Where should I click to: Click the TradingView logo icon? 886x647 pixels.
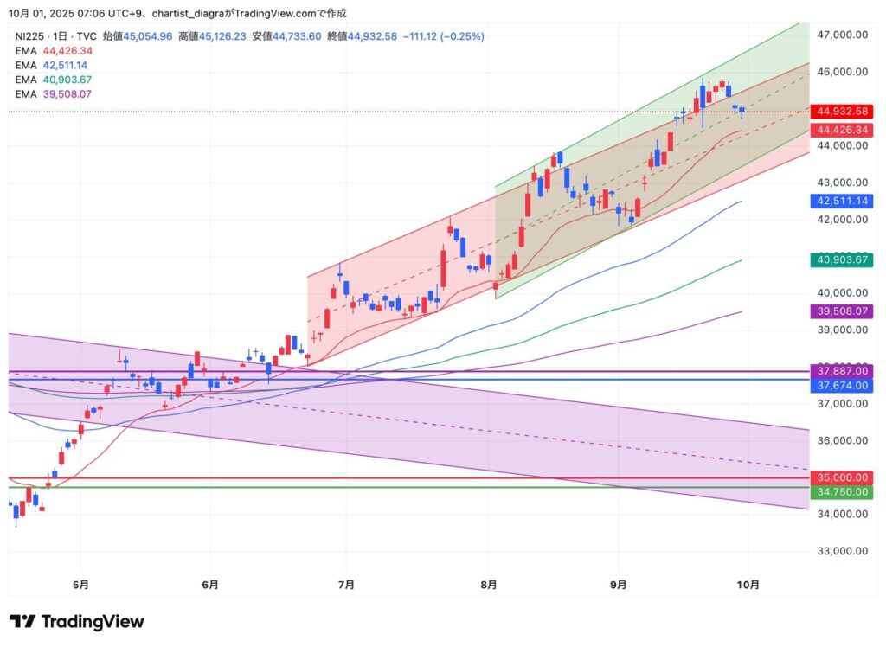point(22,622)
